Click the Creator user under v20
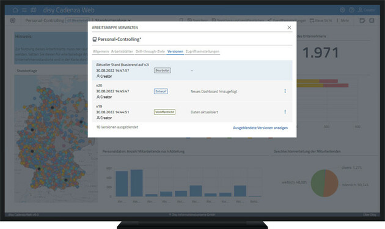Image resolution: width=385 pixels, height=229 pixels. click(x=104, y=97)
